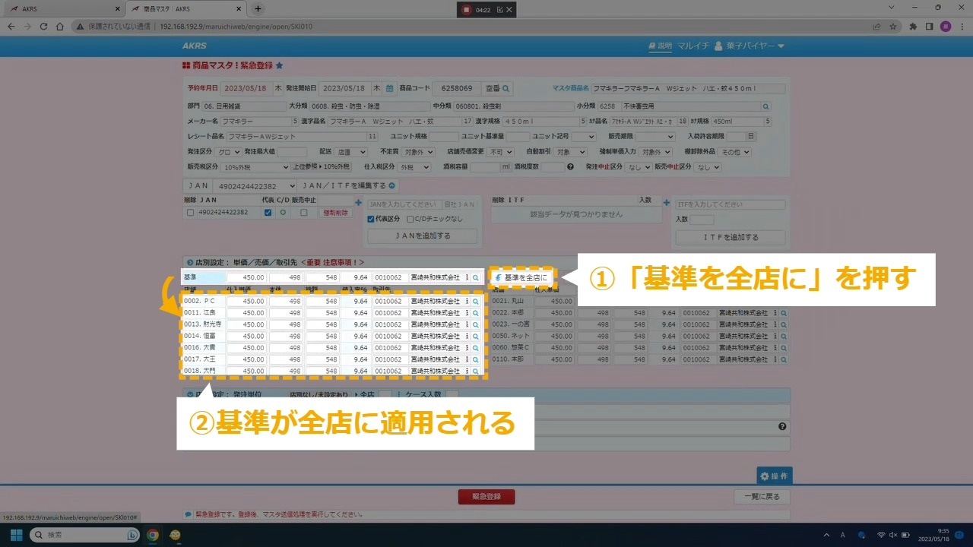The height and width of the screenshot is (547, 973).
Task: Click the star icon next to 緊急登録 title
Action: click(279, 66)
